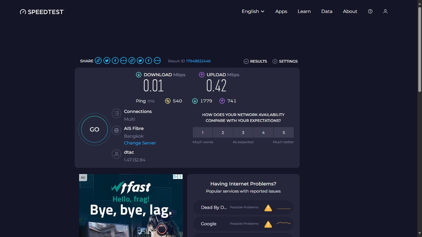This screenshot has height=237, width=422.
Task: Click the Much worse label
Action: click(x=203, y=142)
